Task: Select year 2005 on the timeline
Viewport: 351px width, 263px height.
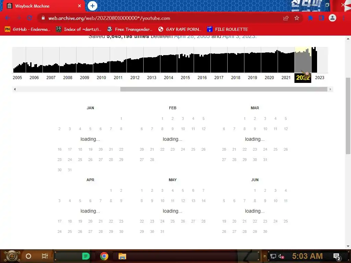Action: 17,78
